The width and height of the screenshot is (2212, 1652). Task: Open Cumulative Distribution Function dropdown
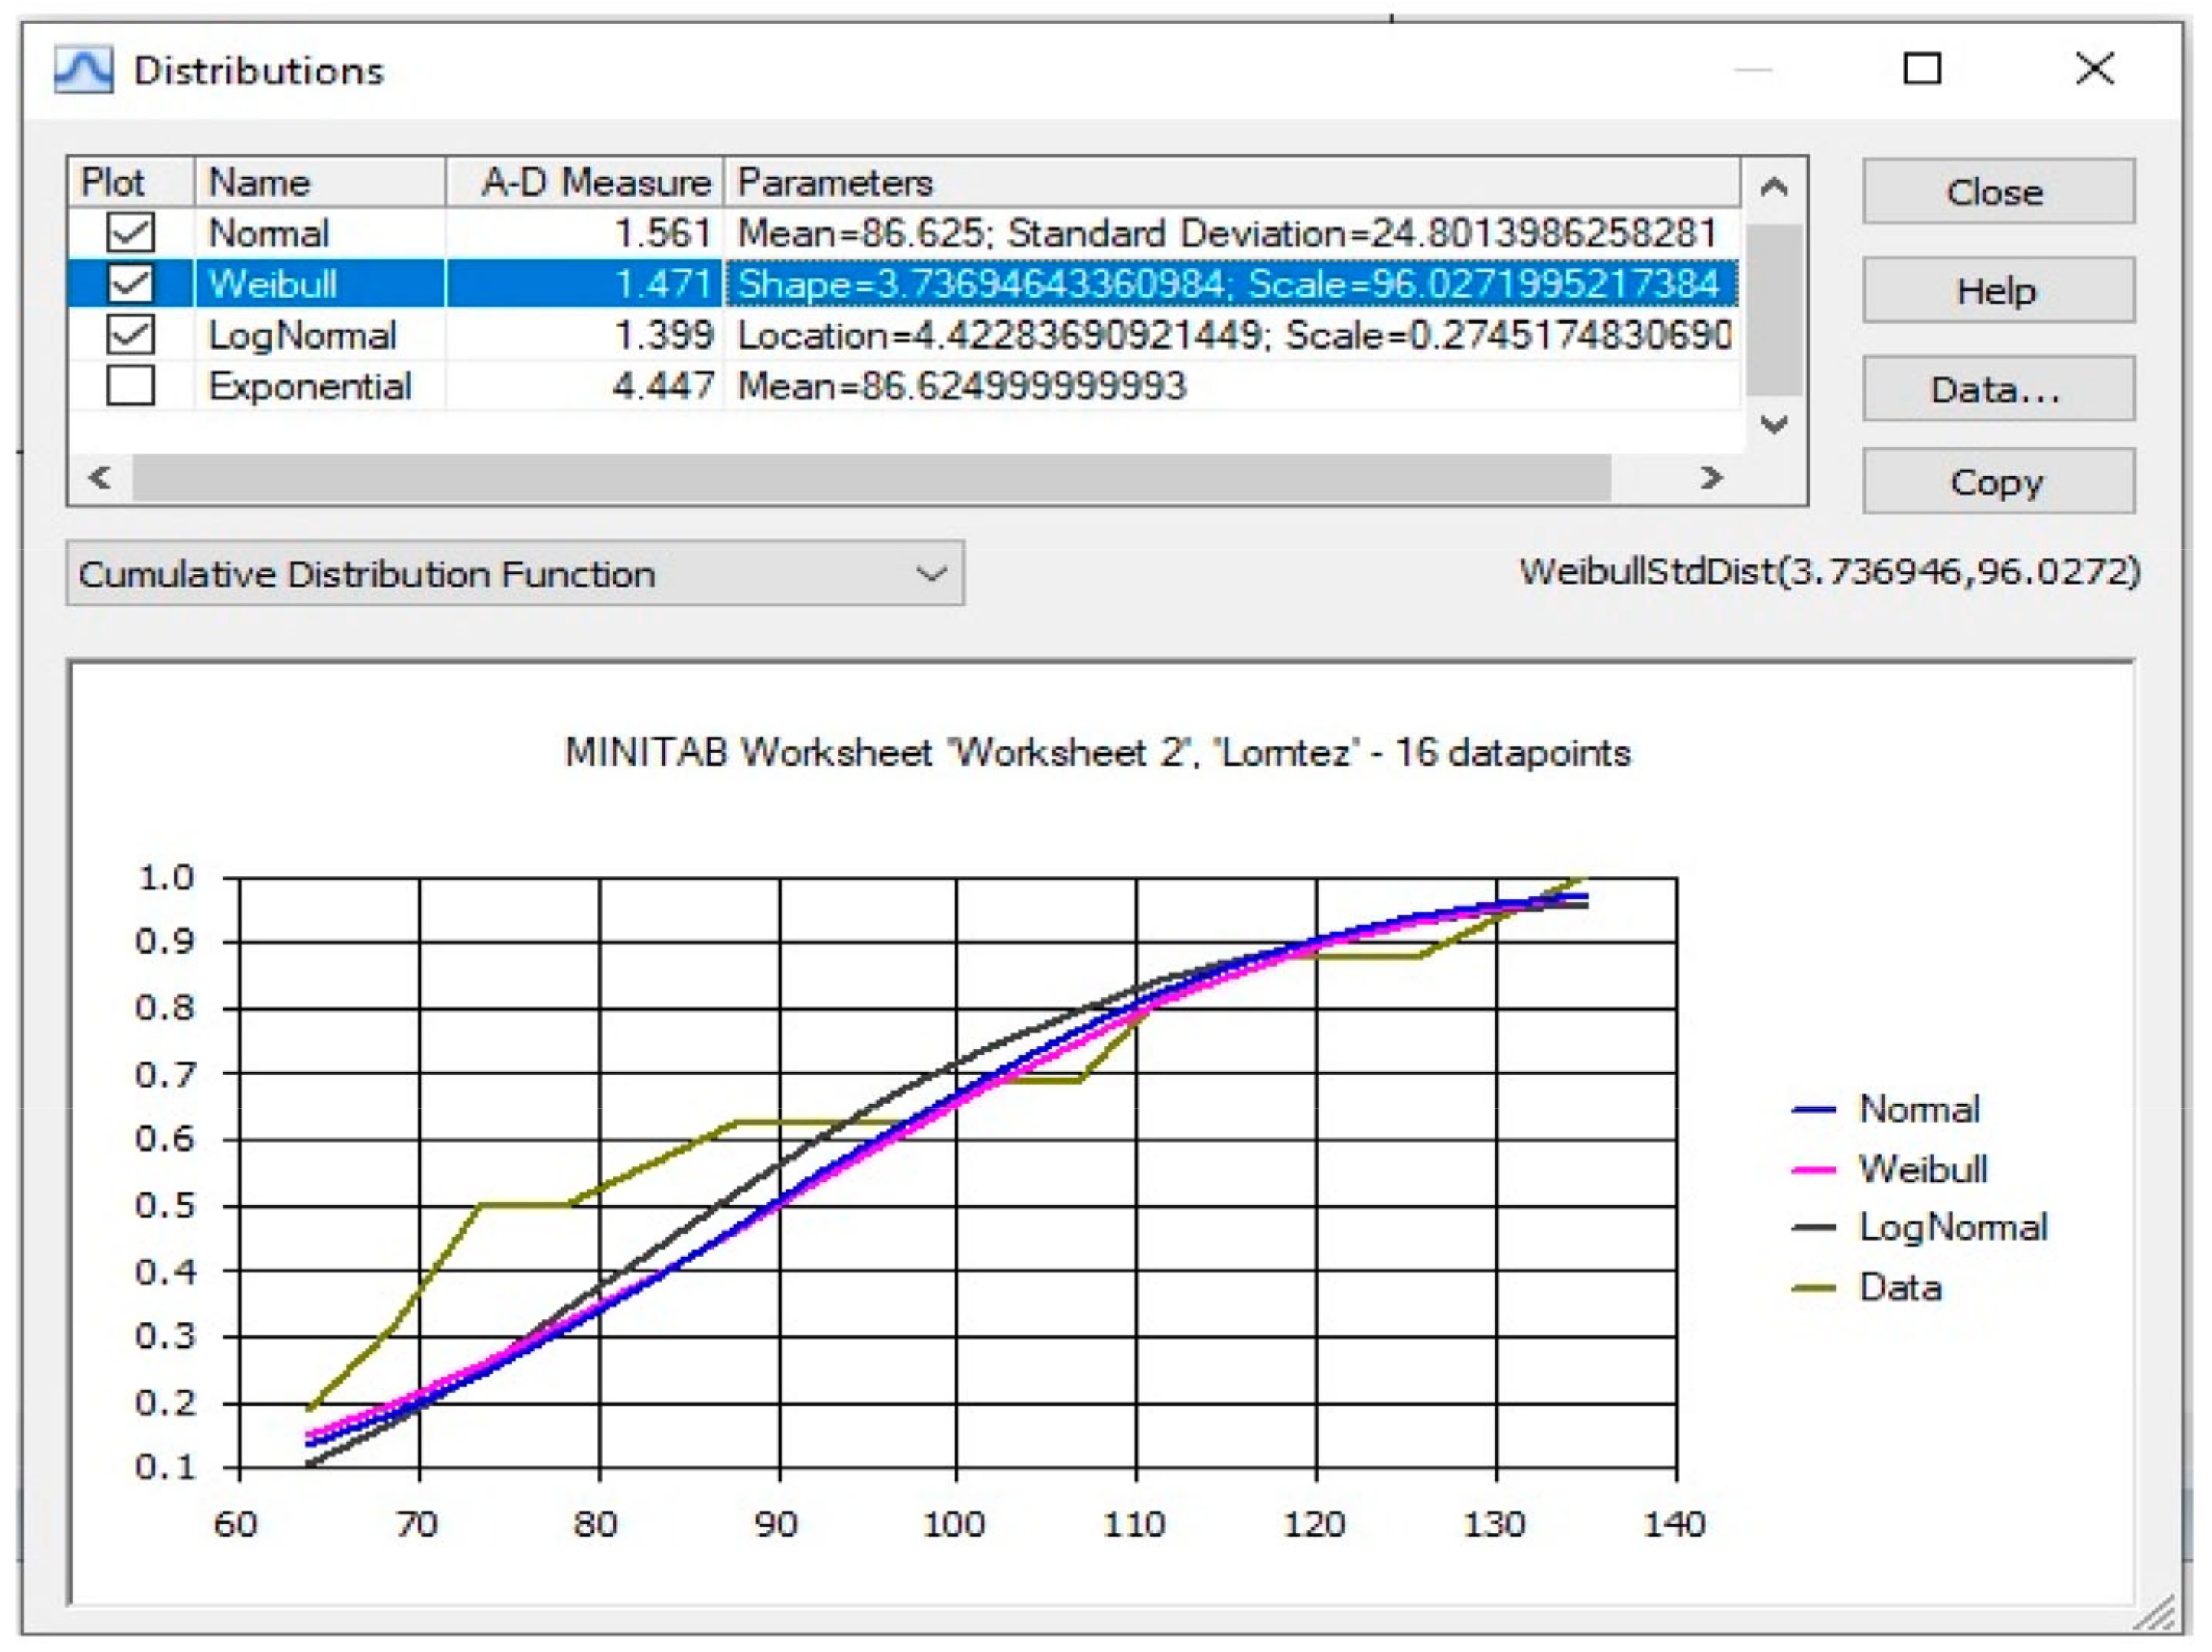515,574
